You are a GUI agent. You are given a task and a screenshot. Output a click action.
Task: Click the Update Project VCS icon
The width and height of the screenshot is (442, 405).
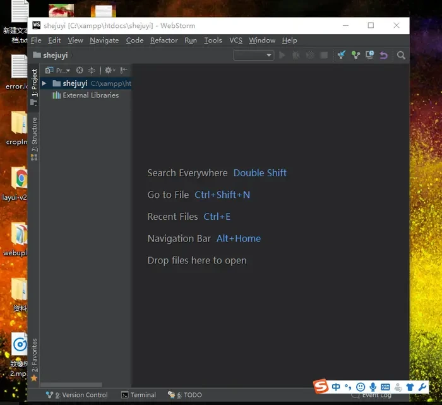click(x=342, y=56)
